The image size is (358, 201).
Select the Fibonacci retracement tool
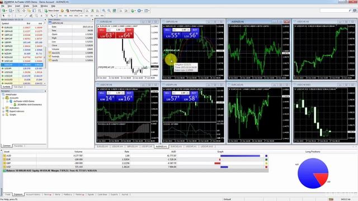(36, 16)
